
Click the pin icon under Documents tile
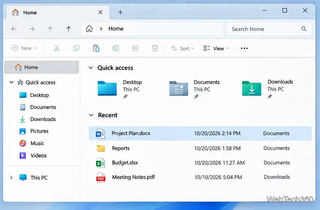click(x=196, y=96)
